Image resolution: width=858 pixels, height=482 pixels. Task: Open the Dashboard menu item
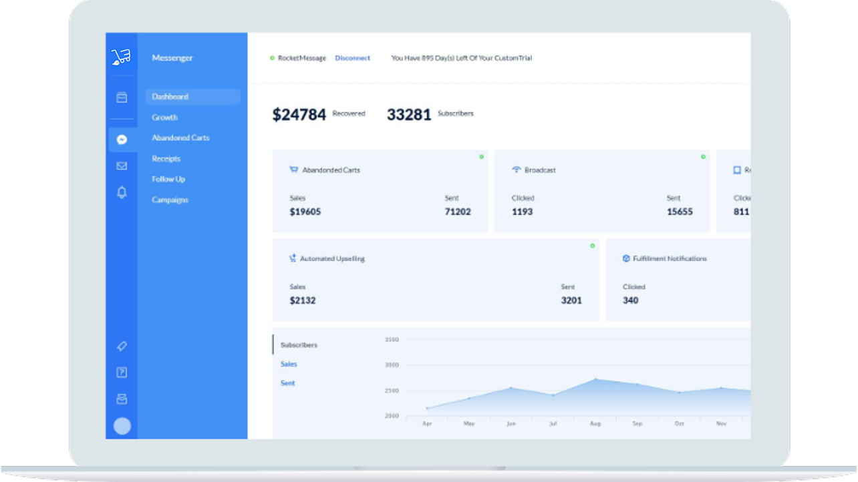[x=192, y=97]
